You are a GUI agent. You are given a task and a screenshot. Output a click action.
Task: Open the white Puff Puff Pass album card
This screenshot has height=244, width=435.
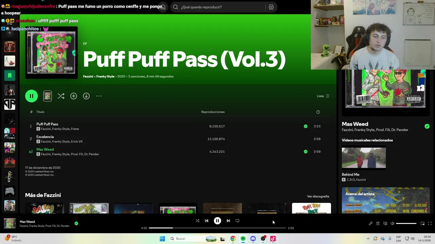(311, 208)
